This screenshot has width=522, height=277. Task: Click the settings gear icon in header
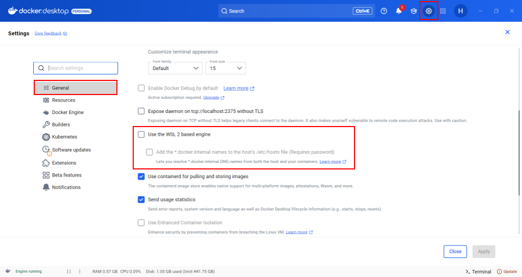(428, 11)
